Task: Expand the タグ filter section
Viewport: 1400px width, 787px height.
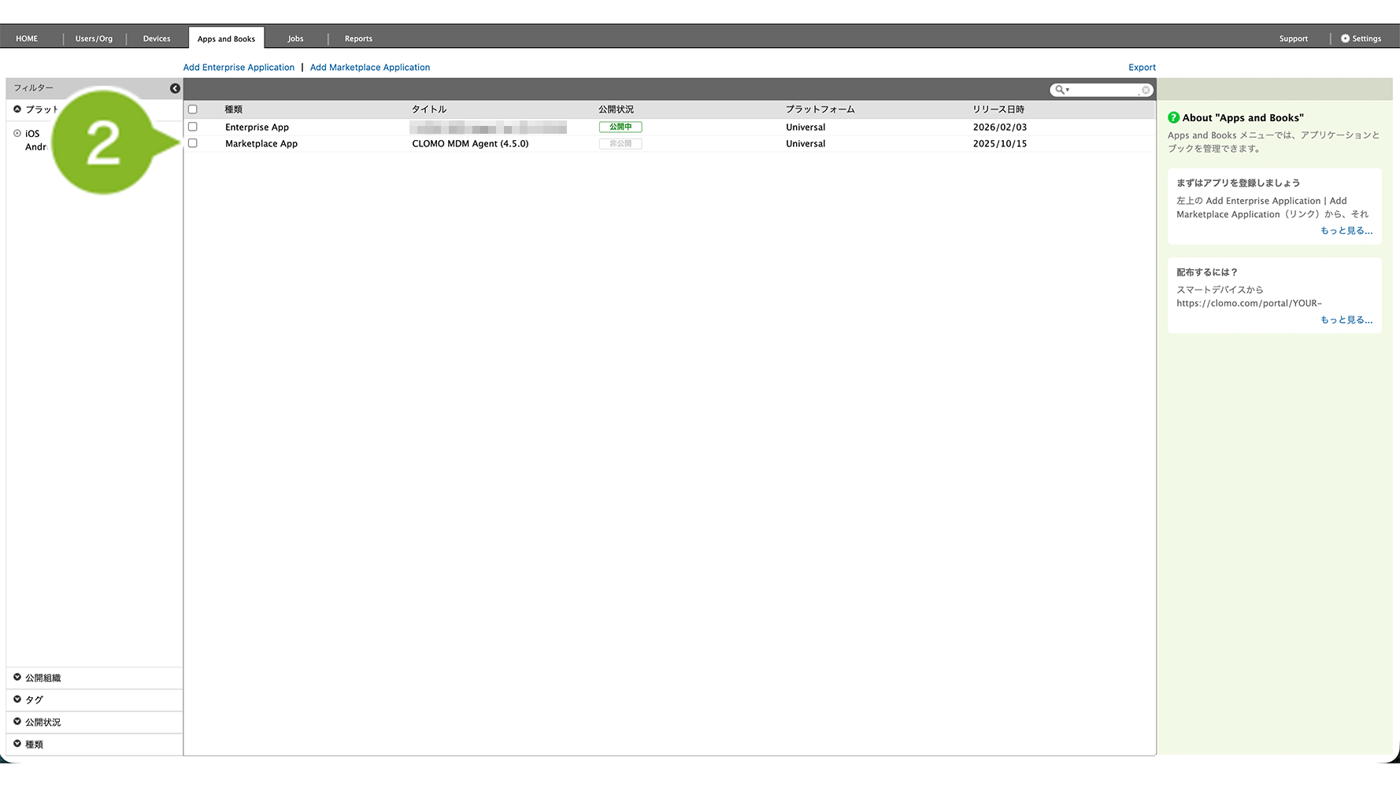Action: pyautogui.click(x=17, y=699)
